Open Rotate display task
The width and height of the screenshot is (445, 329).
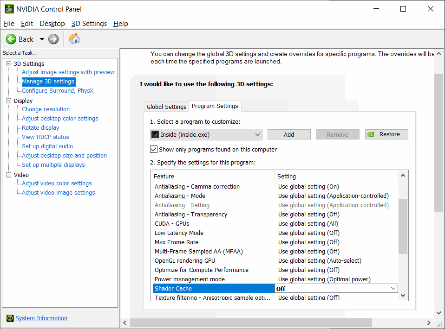point(40,128)
